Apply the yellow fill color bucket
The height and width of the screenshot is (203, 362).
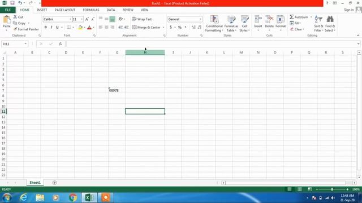(80, 28)
